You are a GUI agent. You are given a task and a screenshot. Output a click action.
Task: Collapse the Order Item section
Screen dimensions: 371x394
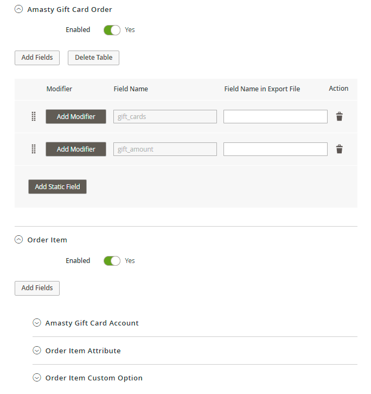(x=19, y=240)
